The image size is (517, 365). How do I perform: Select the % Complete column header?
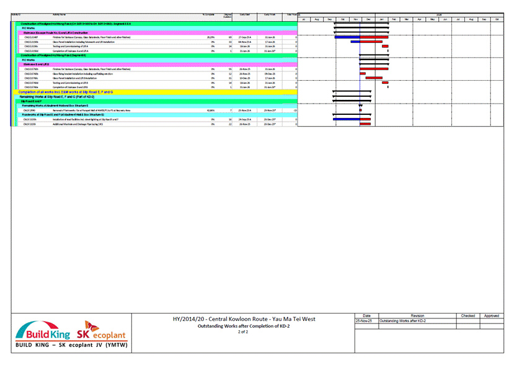click(x=208, y=13)
